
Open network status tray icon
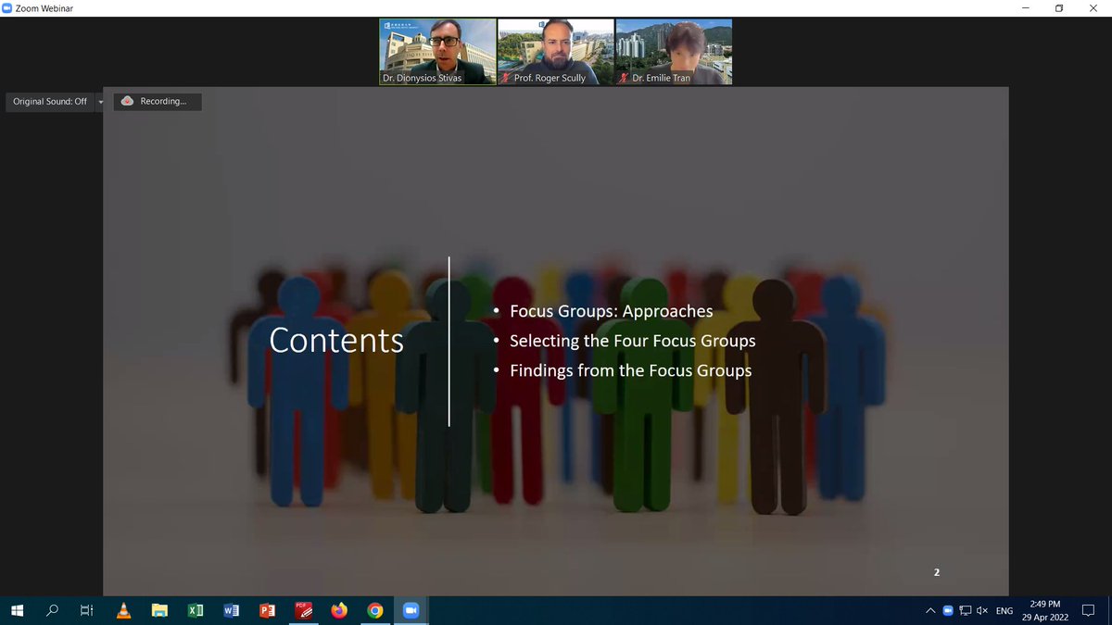pos(965,611)
